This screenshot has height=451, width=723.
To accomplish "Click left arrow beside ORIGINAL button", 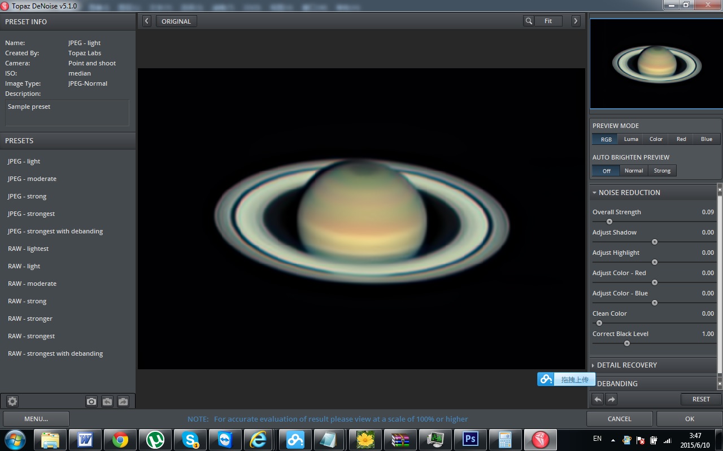I will 147,21.
